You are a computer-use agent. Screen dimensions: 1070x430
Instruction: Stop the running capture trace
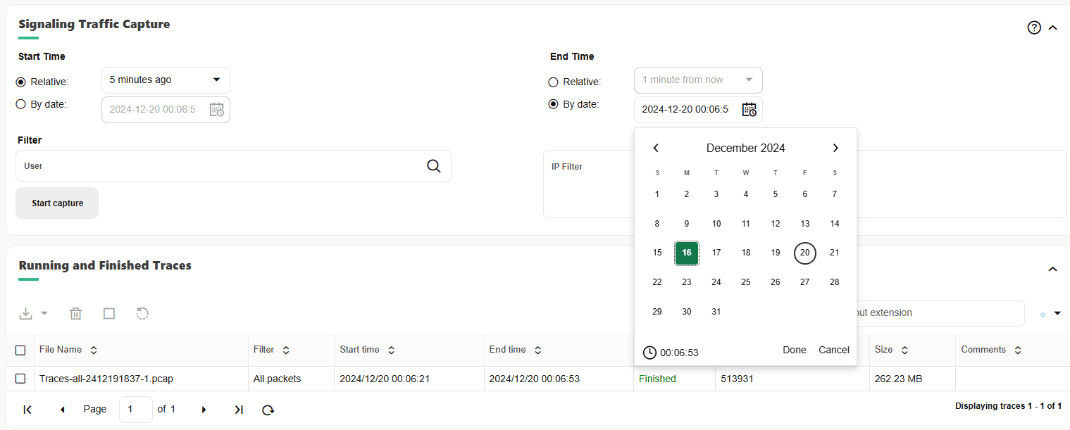tap(109, 313)
